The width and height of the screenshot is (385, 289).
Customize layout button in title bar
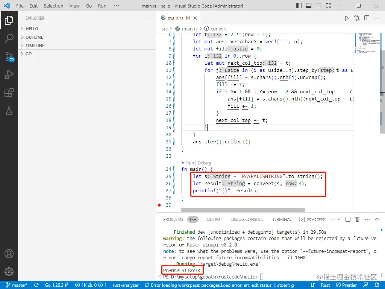tap(328, 6)
